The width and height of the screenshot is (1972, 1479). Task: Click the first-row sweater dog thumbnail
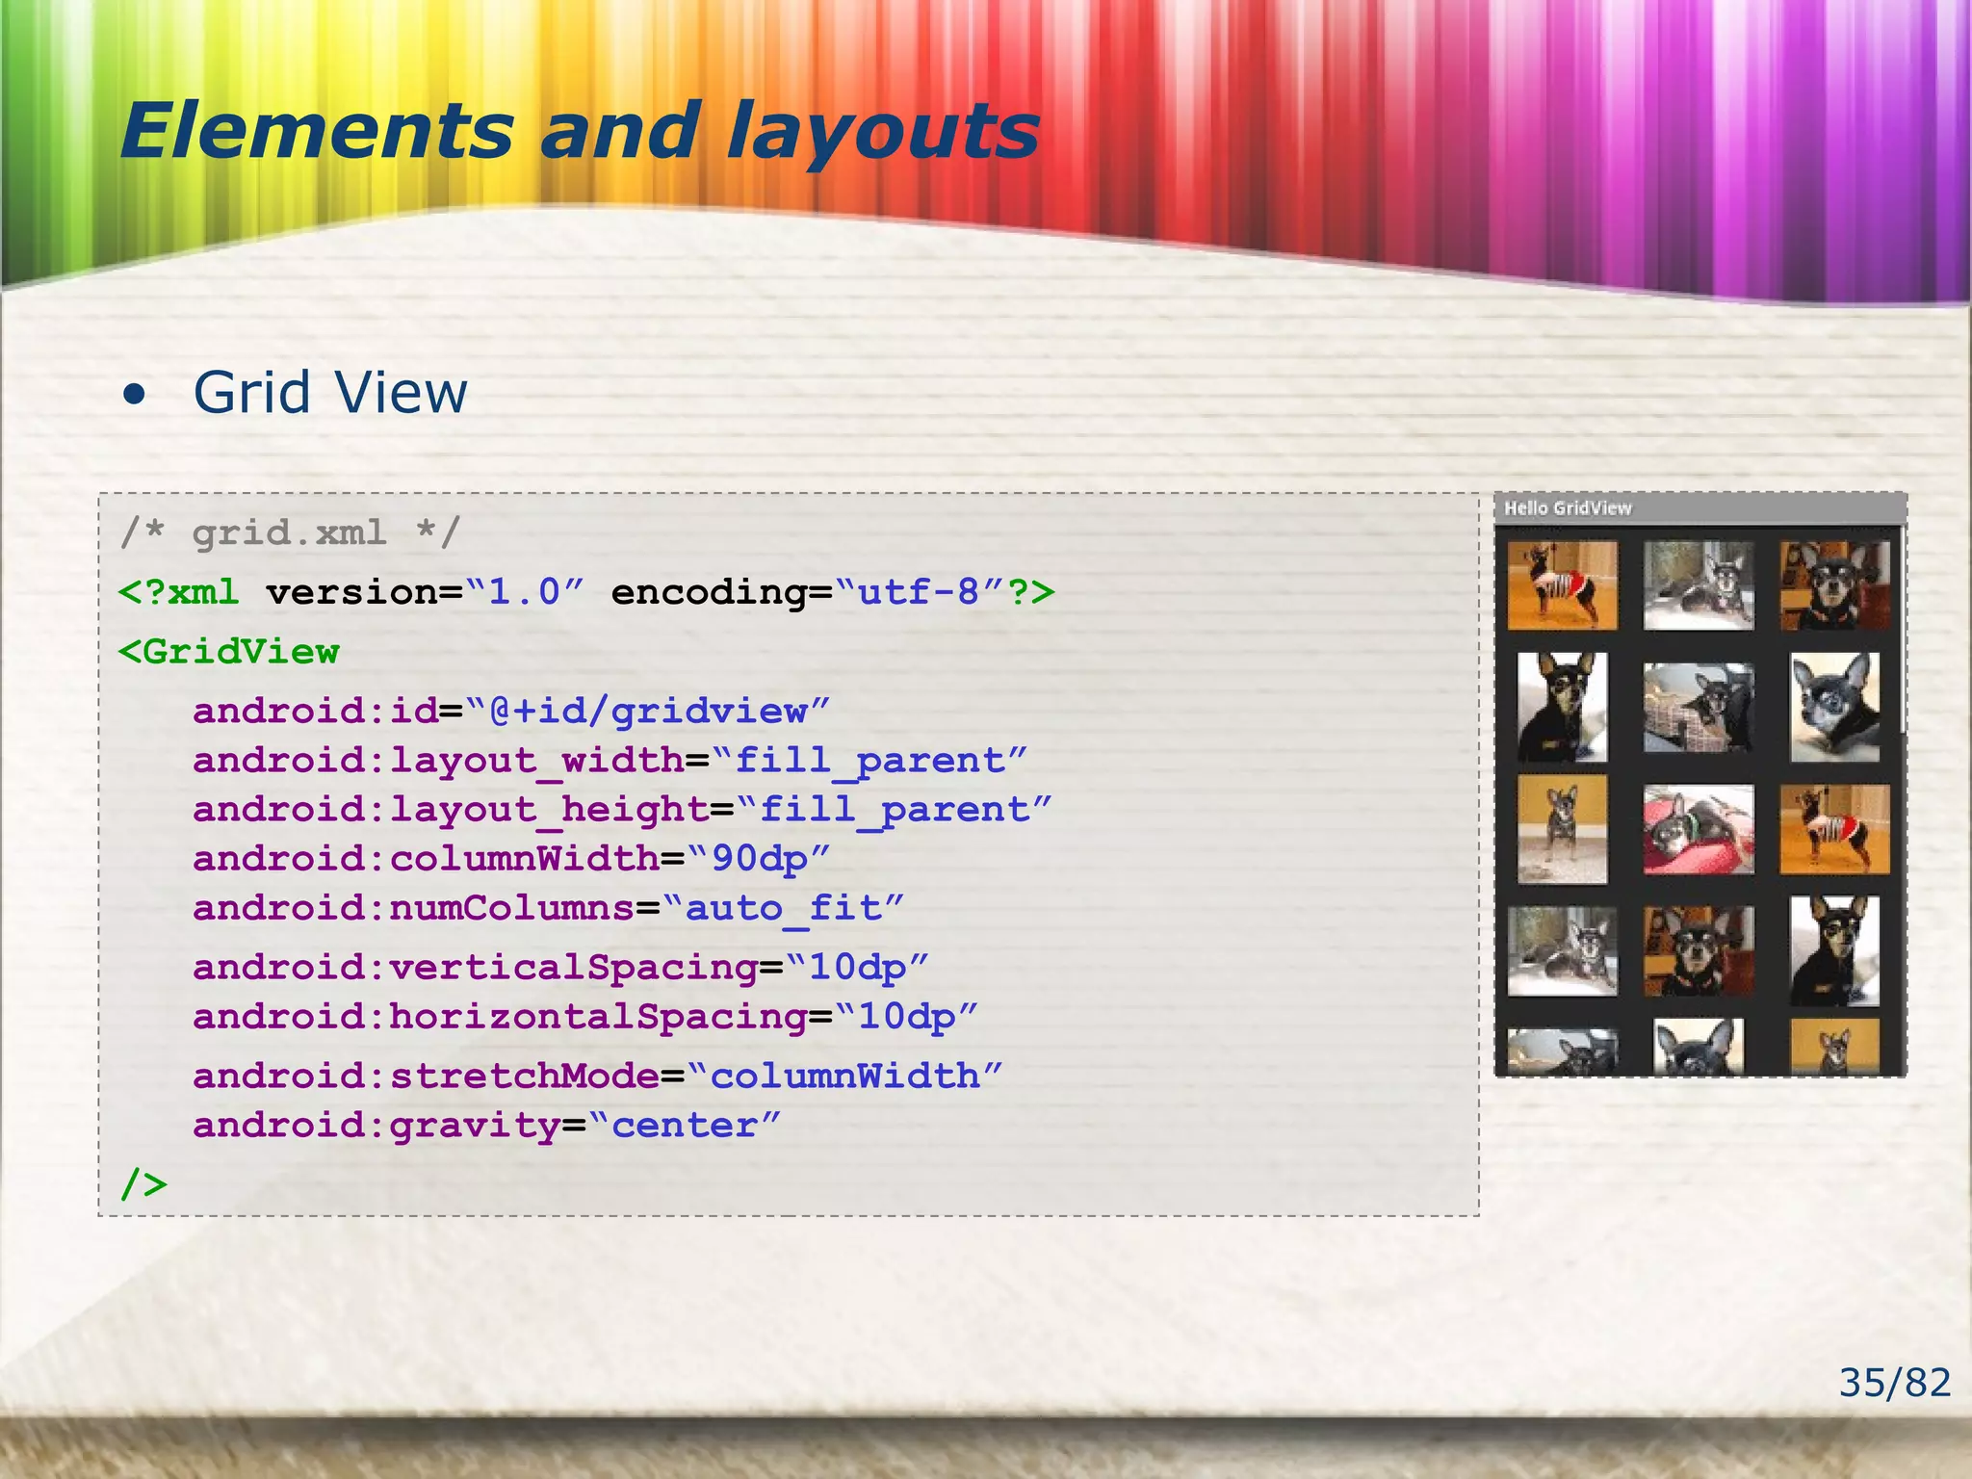point(1562,585)
